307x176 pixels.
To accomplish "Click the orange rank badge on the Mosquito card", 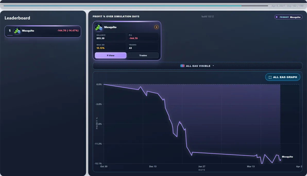I will tap(156, 27).
